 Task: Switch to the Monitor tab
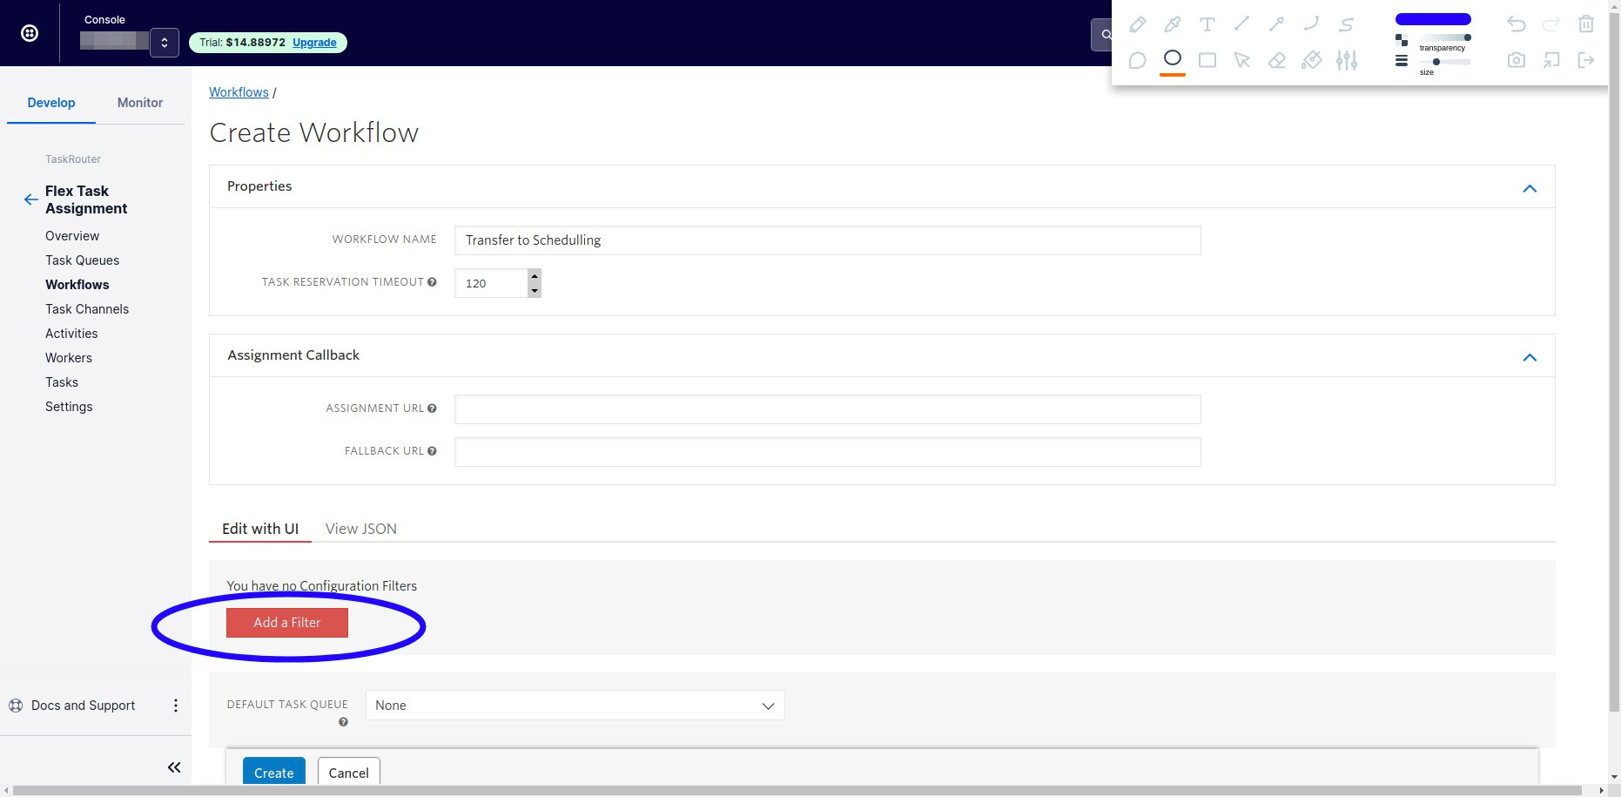pos(140,103)
